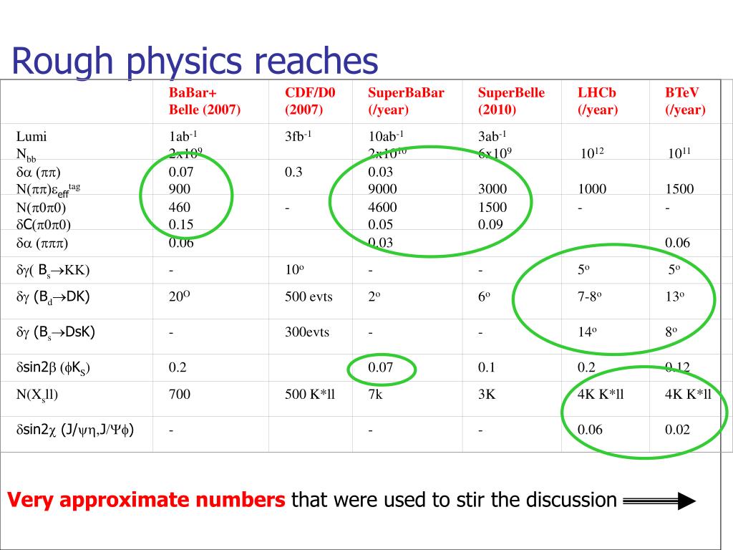
Task: Click the value '4600' under SuperBaBar
Action: coord(382,207)
